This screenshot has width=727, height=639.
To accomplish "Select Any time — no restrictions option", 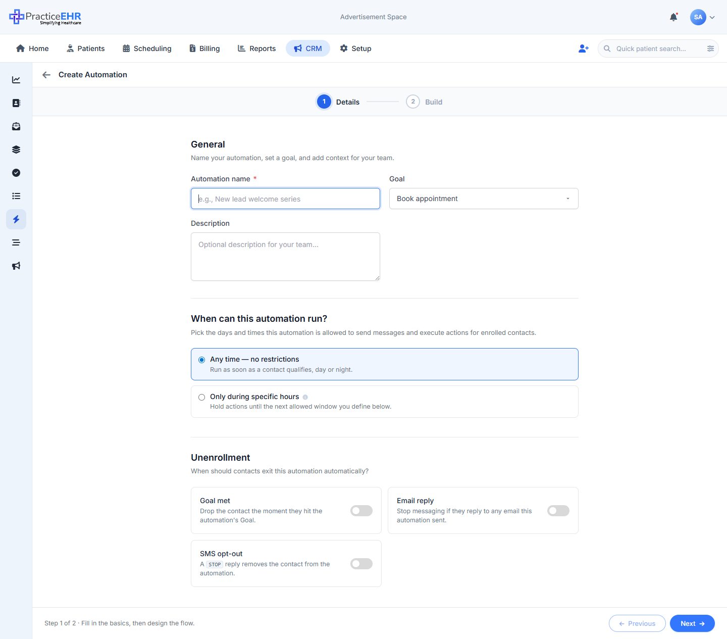I will (x=385, y=364).
